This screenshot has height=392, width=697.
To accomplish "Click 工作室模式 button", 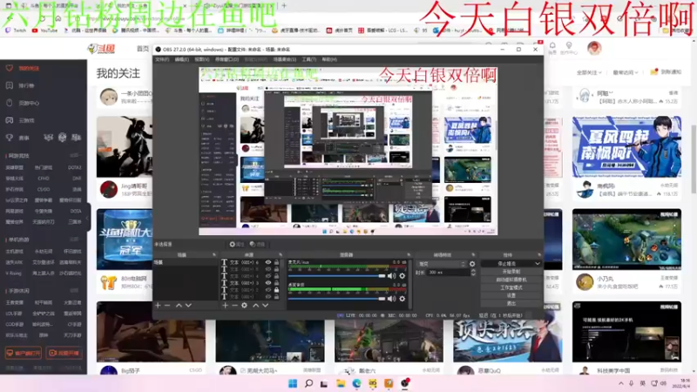I will [x=511, y=287].
